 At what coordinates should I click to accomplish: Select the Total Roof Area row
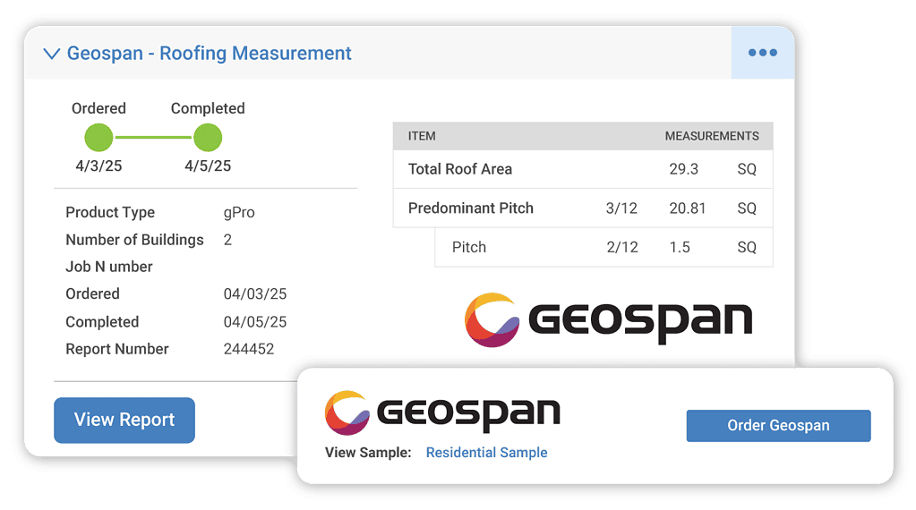tap(583, 169)
